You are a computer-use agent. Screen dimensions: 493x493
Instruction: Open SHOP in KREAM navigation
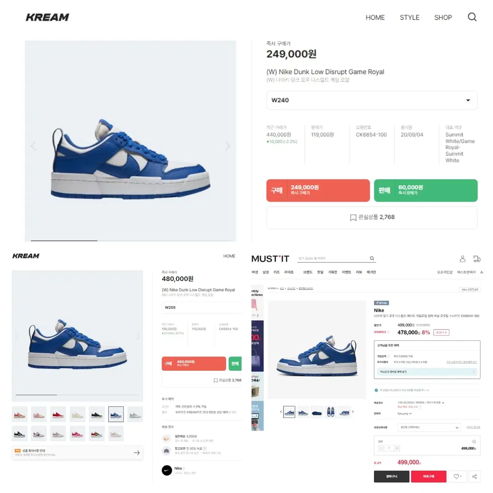click(x=443, y=17)
